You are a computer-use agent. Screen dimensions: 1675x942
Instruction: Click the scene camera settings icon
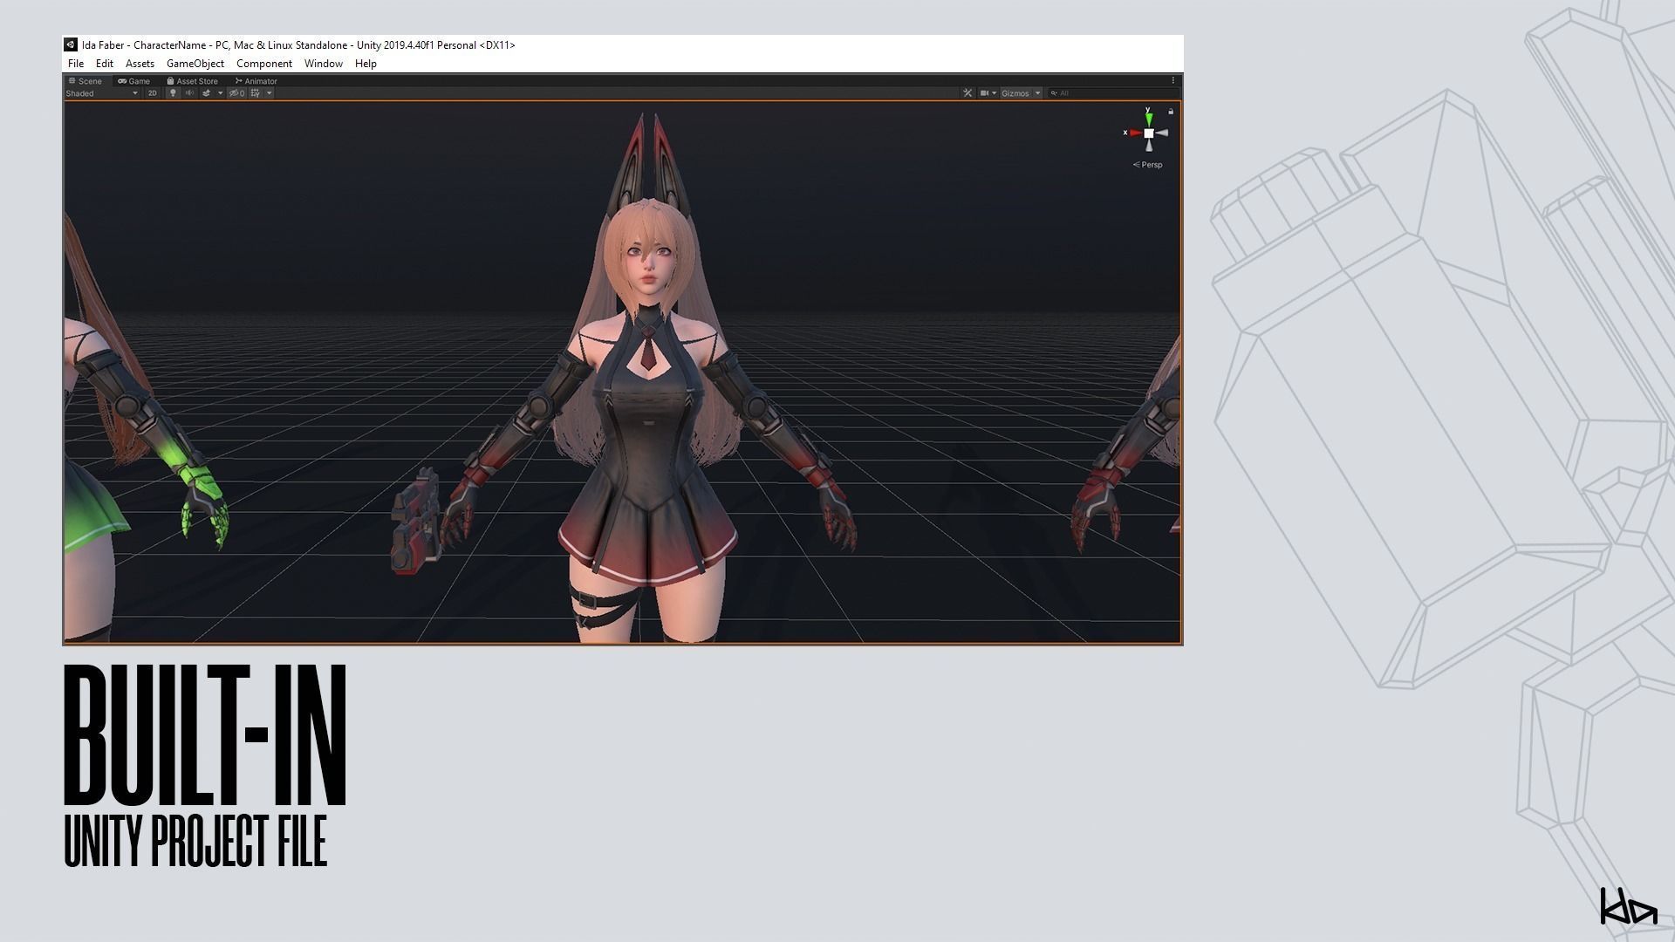[985, 93]
